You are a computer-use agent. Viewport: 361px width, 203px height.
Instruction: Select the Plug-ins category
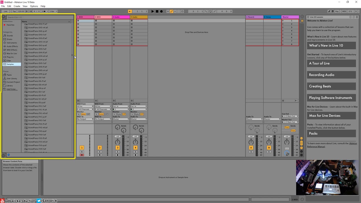click(x=10, y=57)
